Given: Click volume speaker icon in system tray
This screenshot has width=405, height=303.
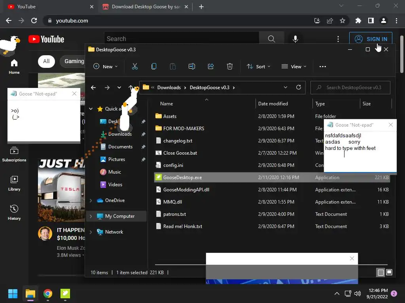Looking at the screenshot, I should pyautogui.click(x=358, y=294).
